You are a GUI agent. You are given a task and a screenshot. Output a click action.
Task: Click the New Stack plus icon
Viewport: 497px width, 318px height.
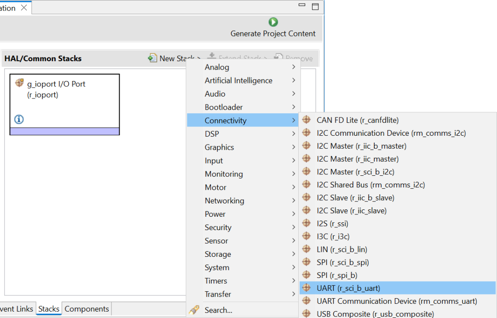[152, 58]
